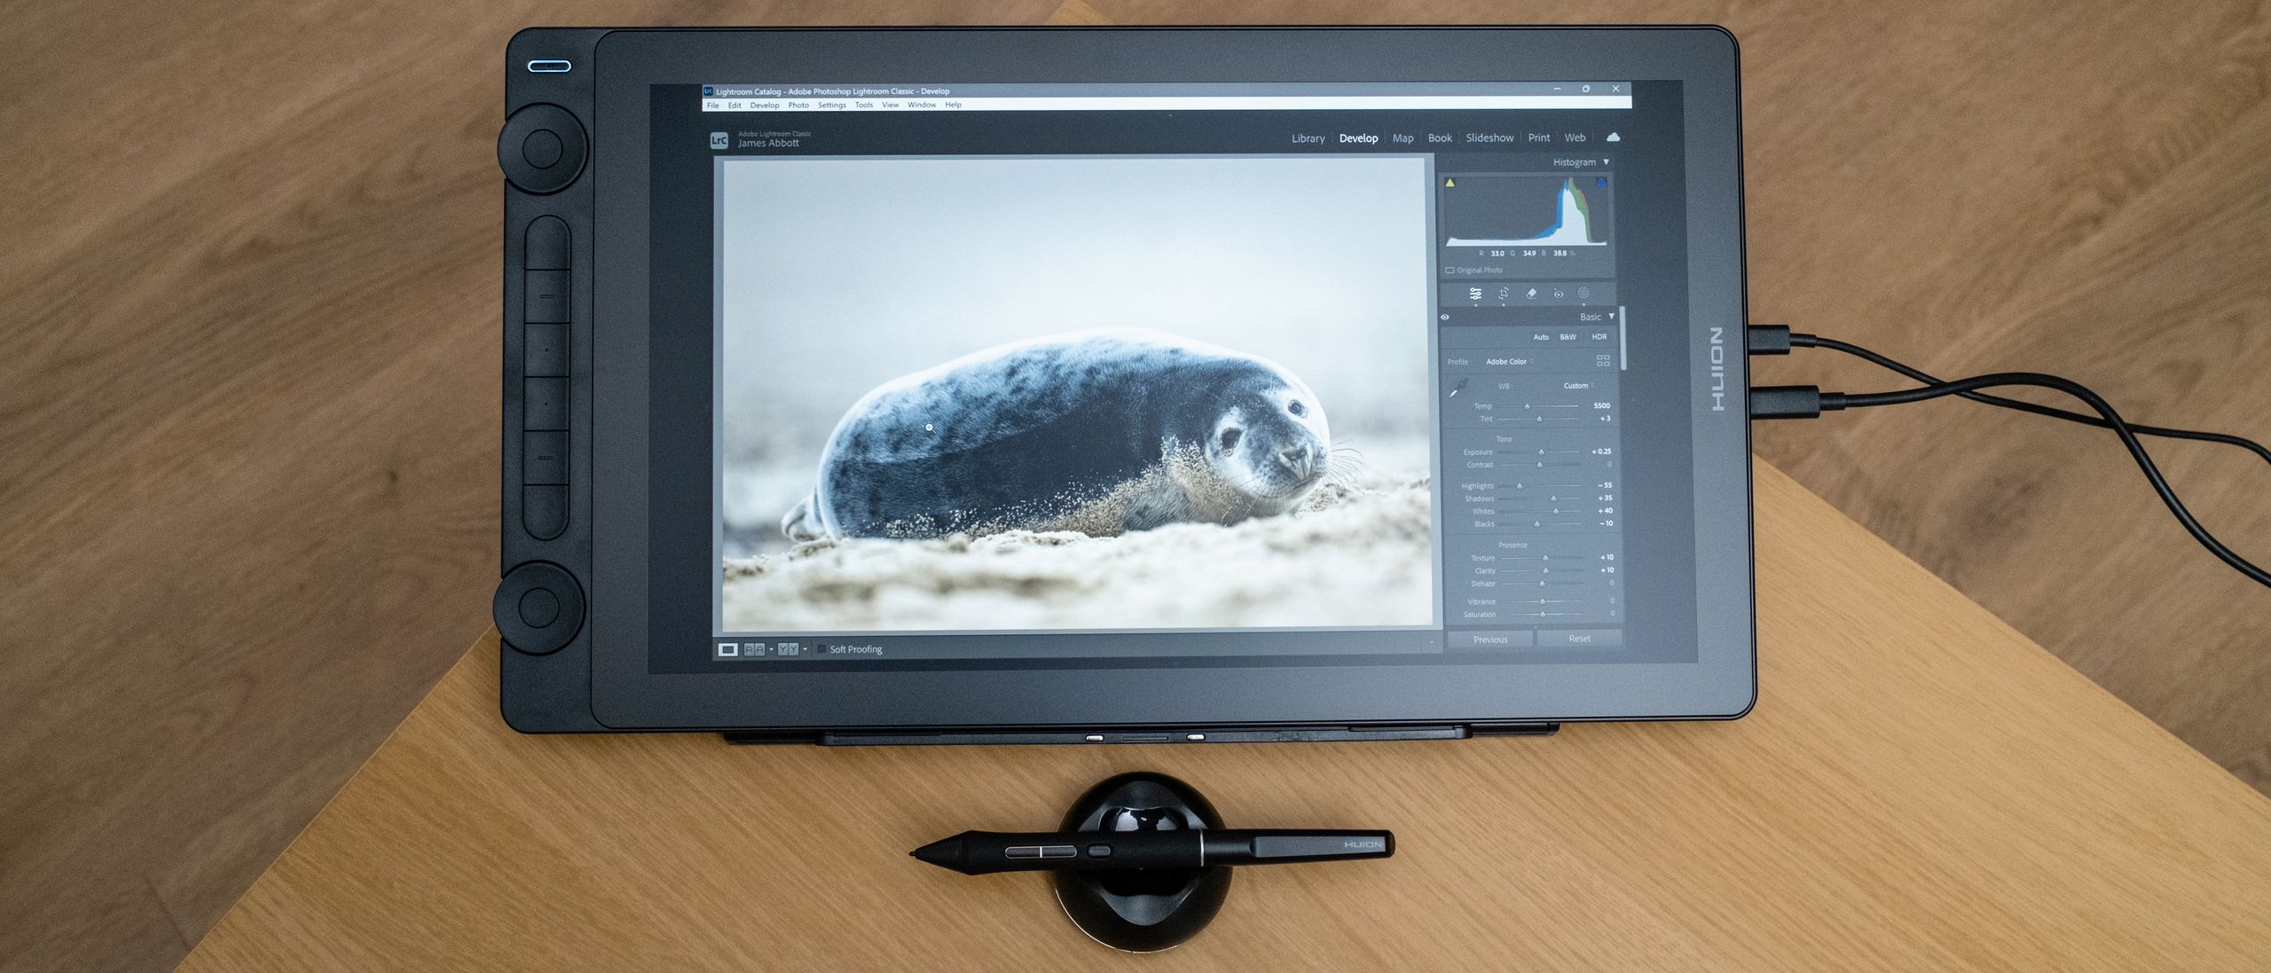Open the Tools menu

[x=864, y=105]
